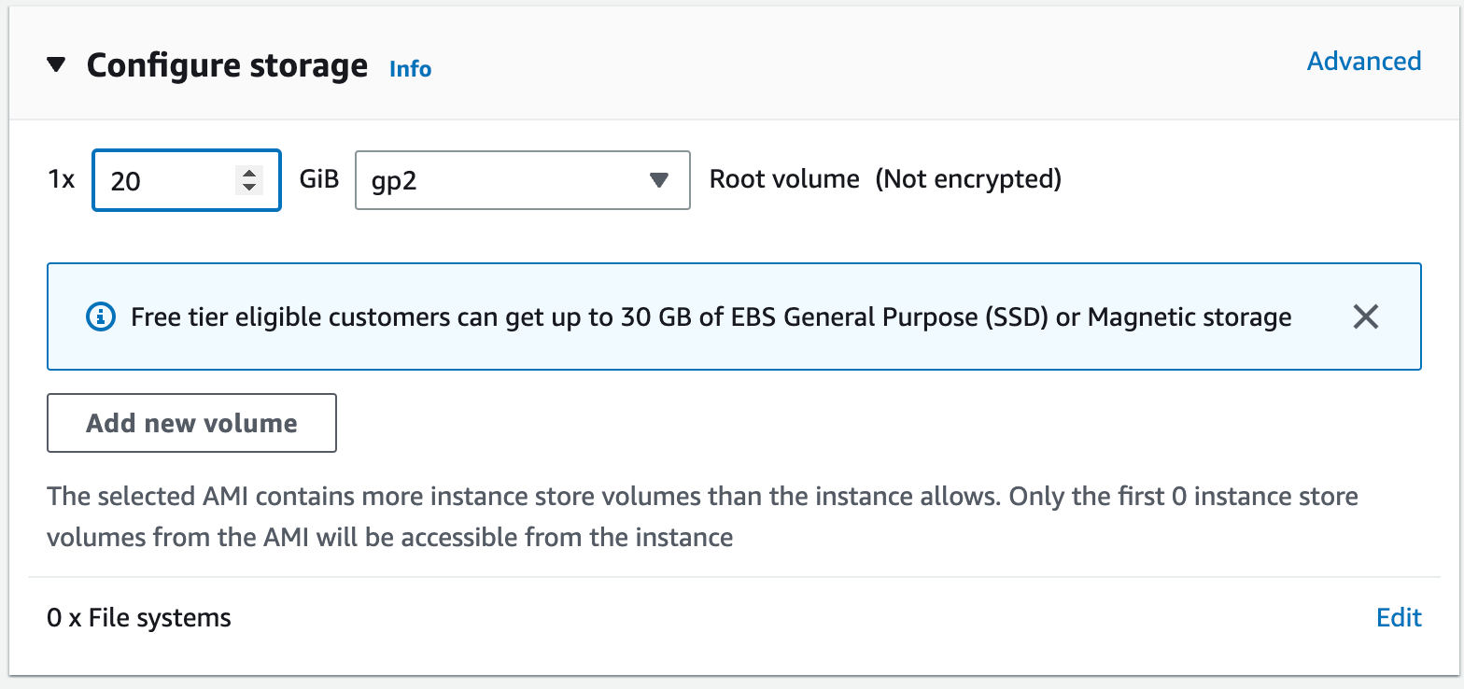Click the (Not encrypted) status text
The width and height of the screenshot is (1464, 689).
[x=968, y=179]
